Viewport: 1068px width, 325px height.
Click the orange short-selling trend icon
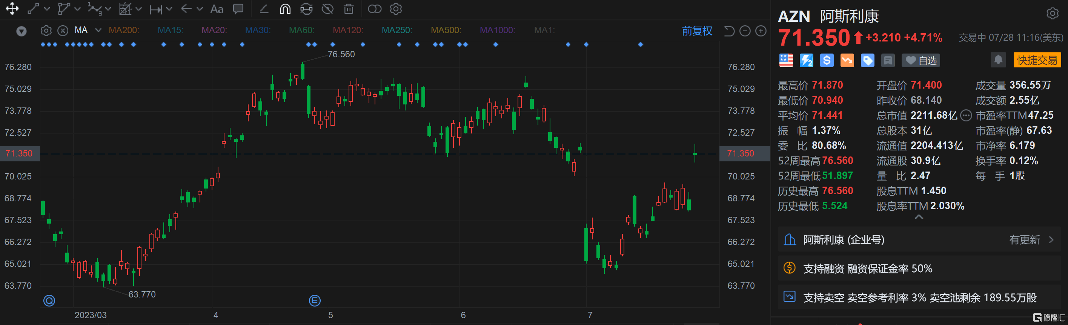click(847, 61)
